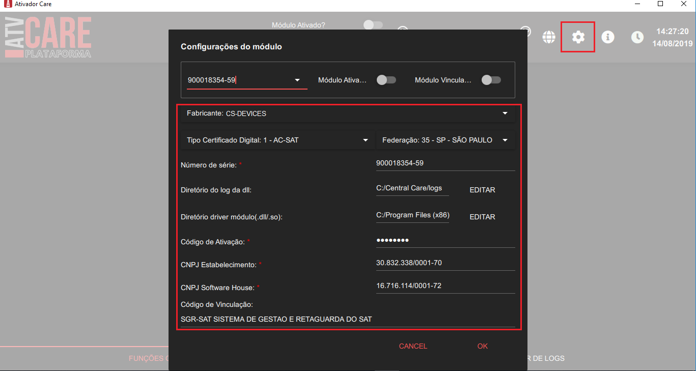This screenshot has width=696, height=371.
Task: Minimize the Ativador Care window
Action: click(637, 4)
